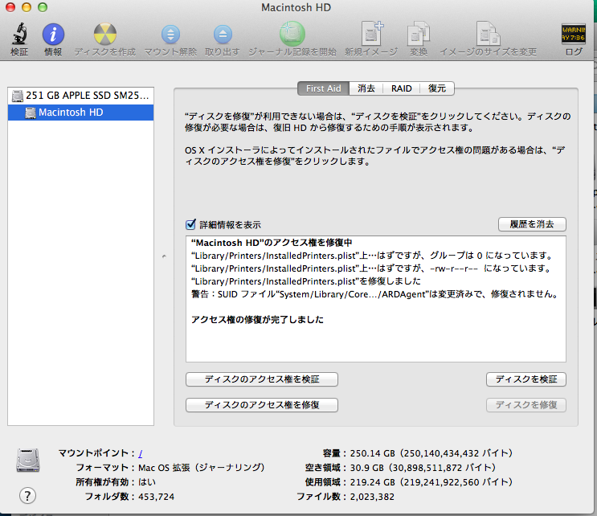Screen dimensions: 597x516
Task: Click the help question mark button
Action: [27, 496]
